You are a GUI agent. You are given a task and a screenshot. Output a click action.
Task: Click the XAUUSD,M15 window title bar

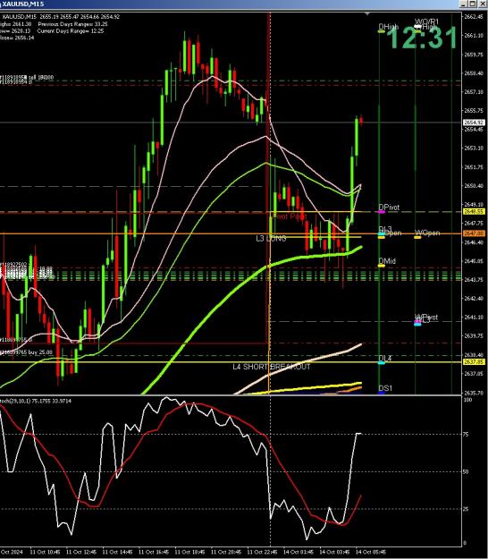[228, 4]
